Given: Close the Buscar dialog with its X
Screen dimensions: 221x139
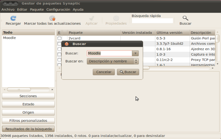Looking at the screenshot, I should pyautogui.click(x=67, y=44).
